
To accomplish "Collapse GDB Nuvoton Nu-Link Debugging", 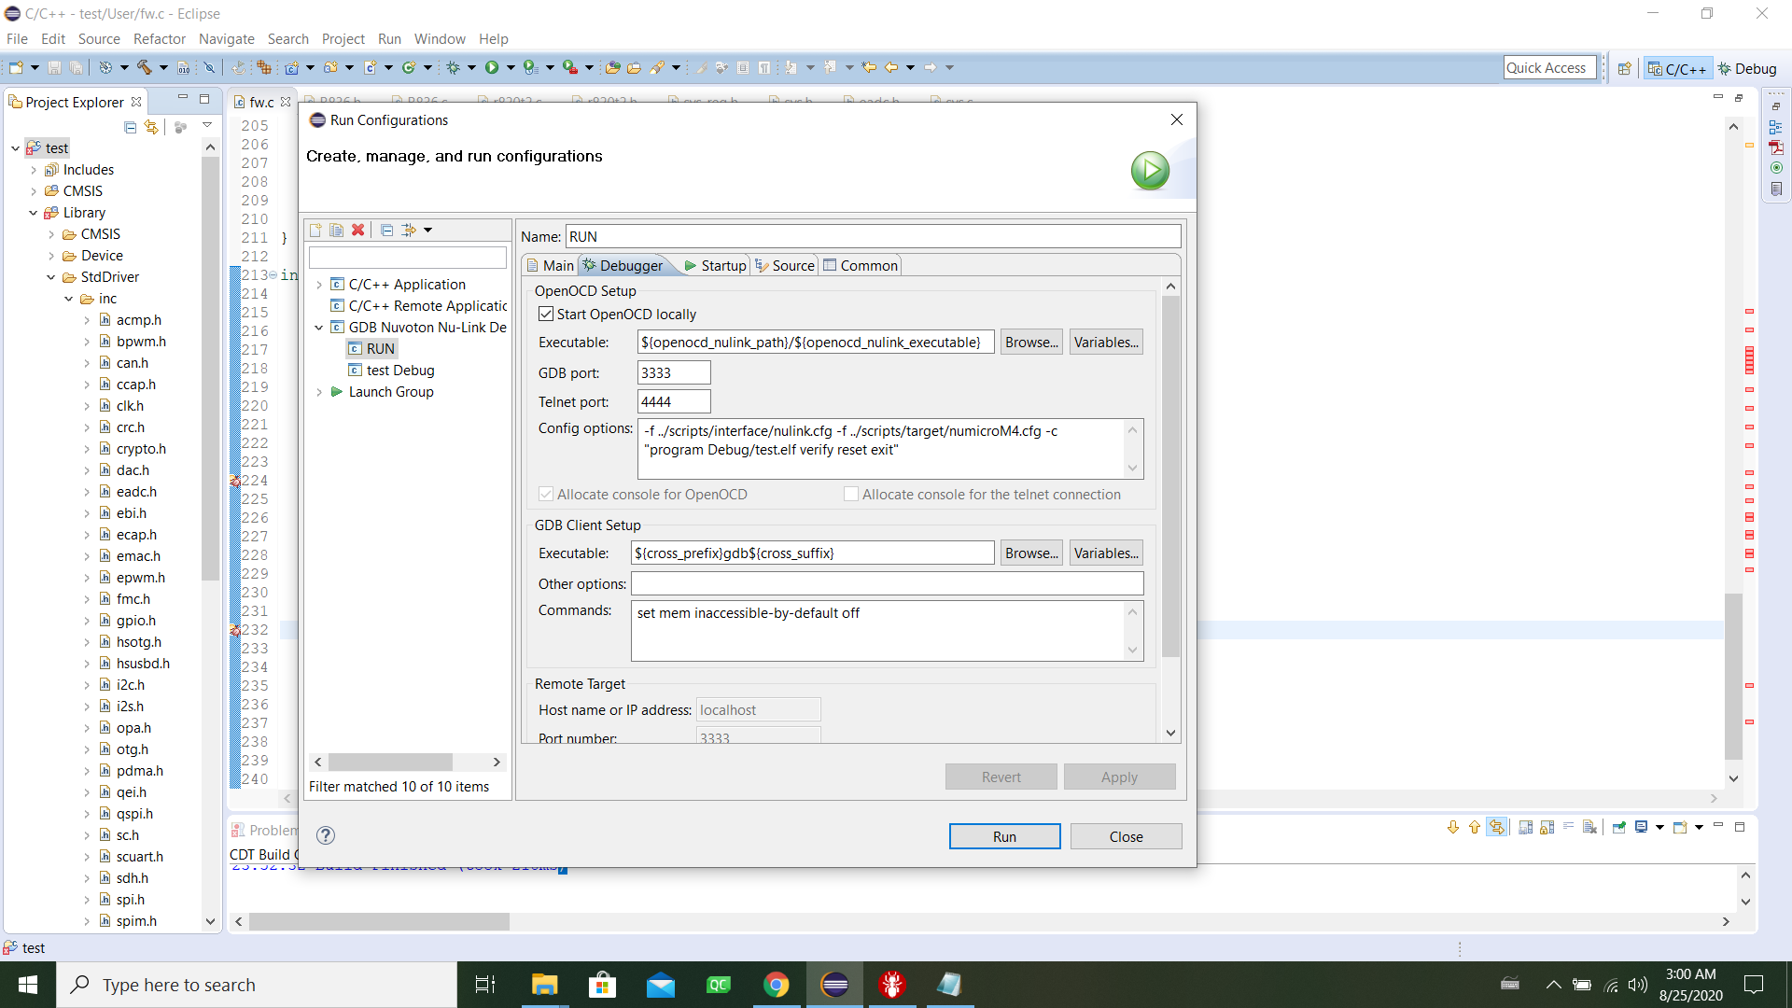I will point(319,327).
